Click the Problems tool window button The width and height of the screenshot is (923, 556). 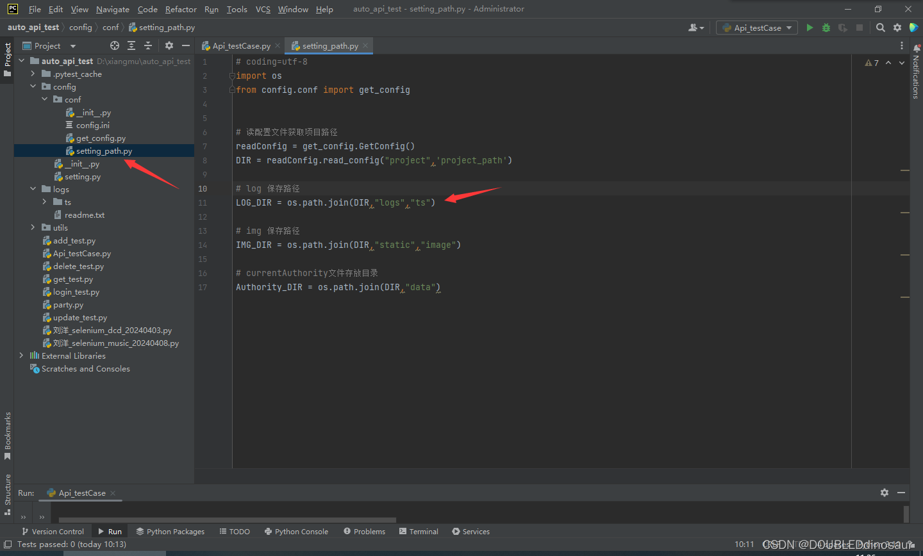(x=364, y=531)
